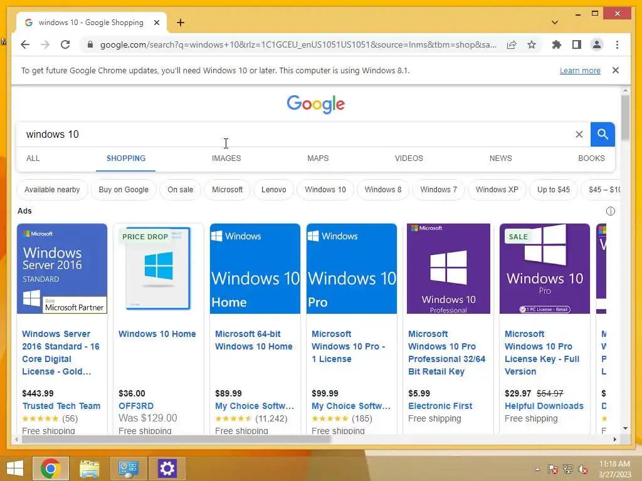Image resolution: width=642 pixels, height=481 pixels.
Task: Bookmark this page with the star icon
Action: pos(532,44)
